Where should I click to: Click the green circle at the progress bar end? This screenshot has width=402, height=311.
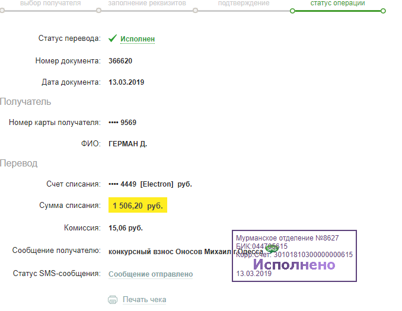383,11
